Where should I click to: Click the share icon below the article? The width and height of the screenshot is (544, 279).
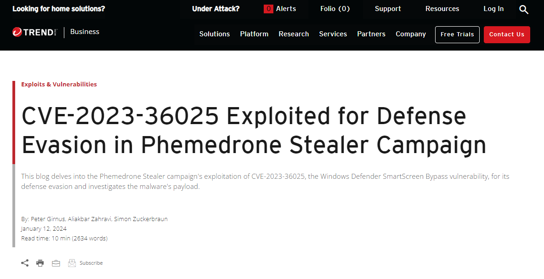point(25,263)
